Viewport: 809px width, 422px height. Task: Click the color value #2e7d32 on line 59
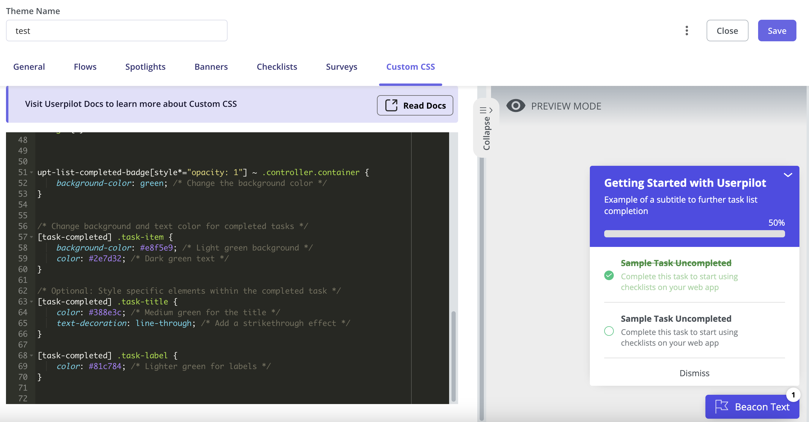(x=105, y=258)
